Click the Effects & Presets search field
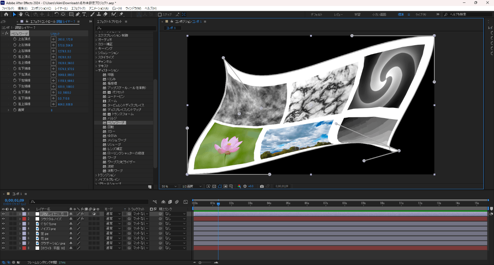This screenshot has height=265, width=494. click(126, 28)
